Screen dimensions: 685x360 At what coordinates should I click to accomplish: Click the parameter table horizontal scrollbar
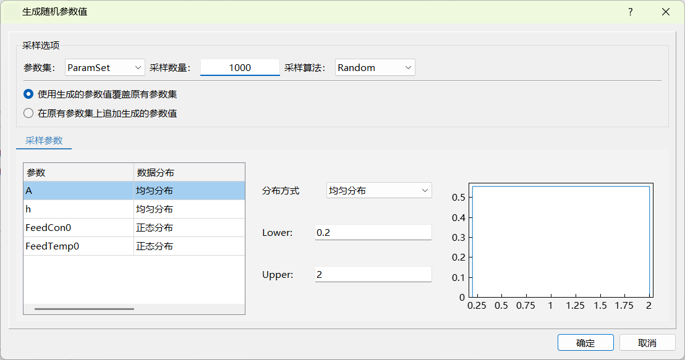click(x=84, y=309)
